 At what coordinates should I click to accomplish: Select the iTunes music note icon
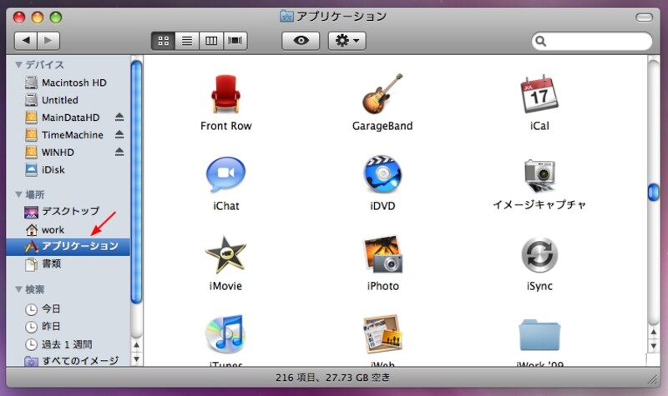coord(225,334)
